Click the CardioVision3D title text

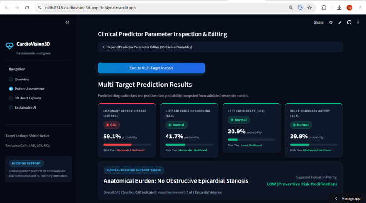33,44
